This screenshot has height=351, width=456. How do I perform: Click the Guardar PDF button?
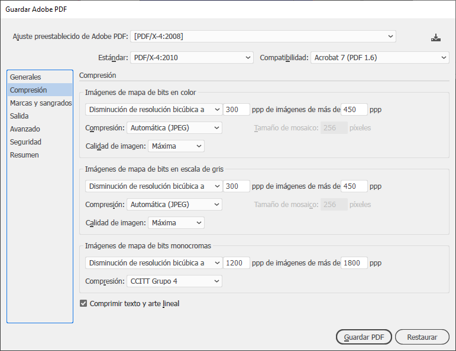click(364, 337)
